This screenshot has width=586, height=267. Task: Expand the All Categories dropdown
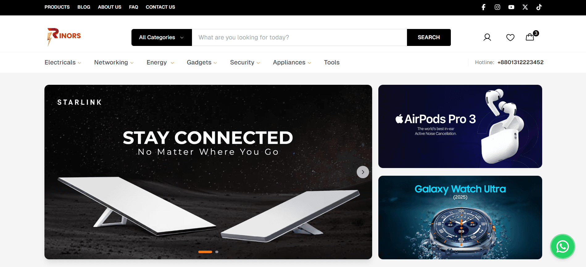click(x=162, y=37)
